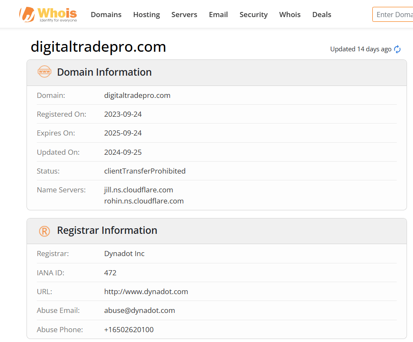Open the Email menu
Image resolution: width=413 pixels, height=342 pixels.
tap(218, 15)
